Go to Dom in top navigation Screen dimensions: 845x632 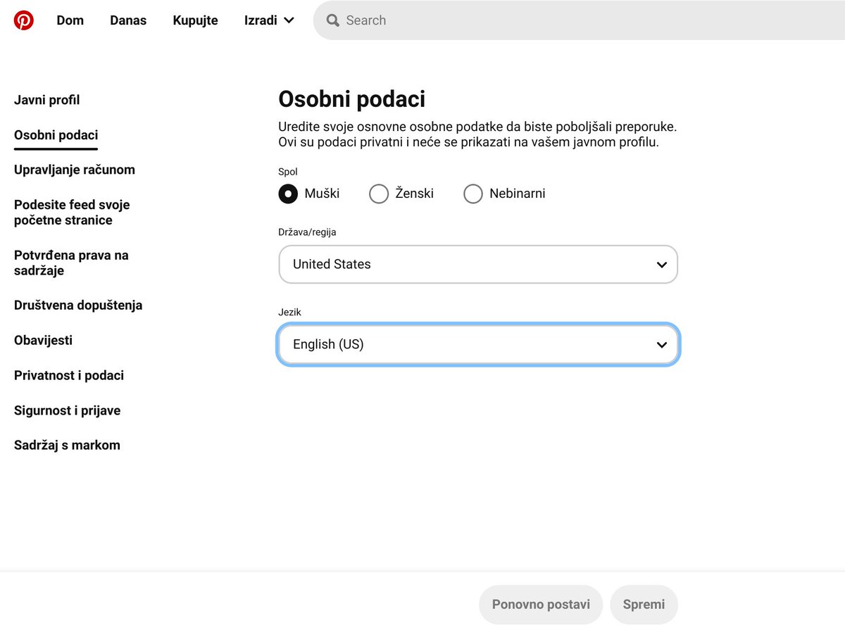(70, 20)
